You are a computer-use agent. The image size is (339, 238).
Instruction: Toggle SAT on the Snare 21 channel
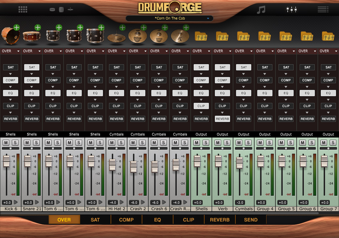(32, 67)
